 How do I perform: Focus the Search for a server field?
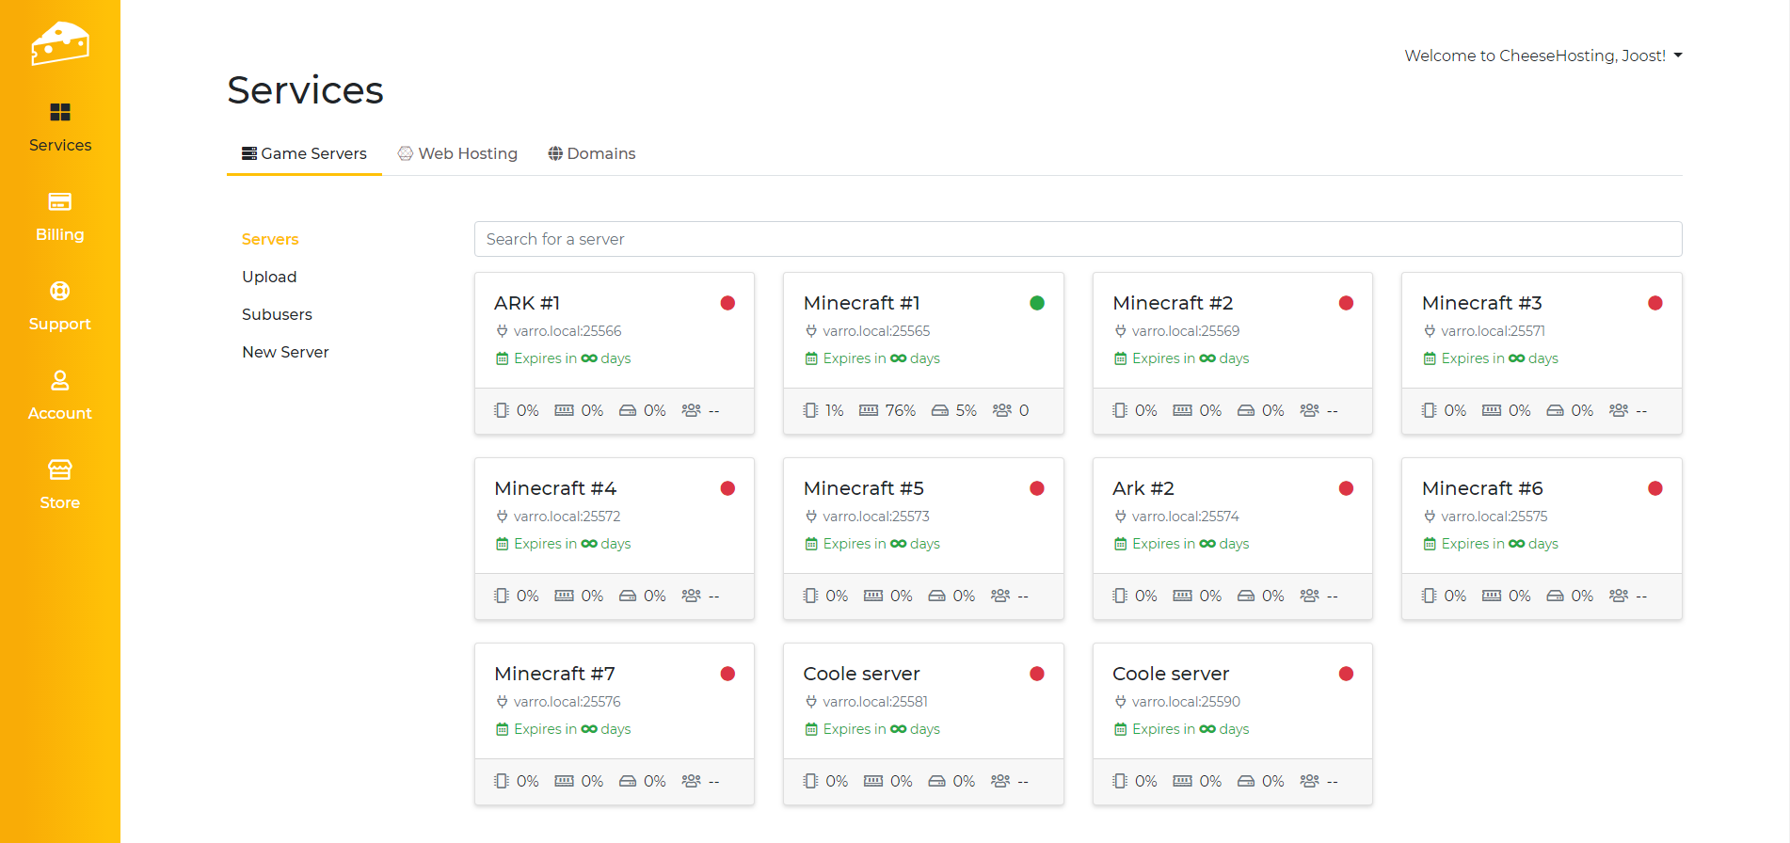(1078, 239)
